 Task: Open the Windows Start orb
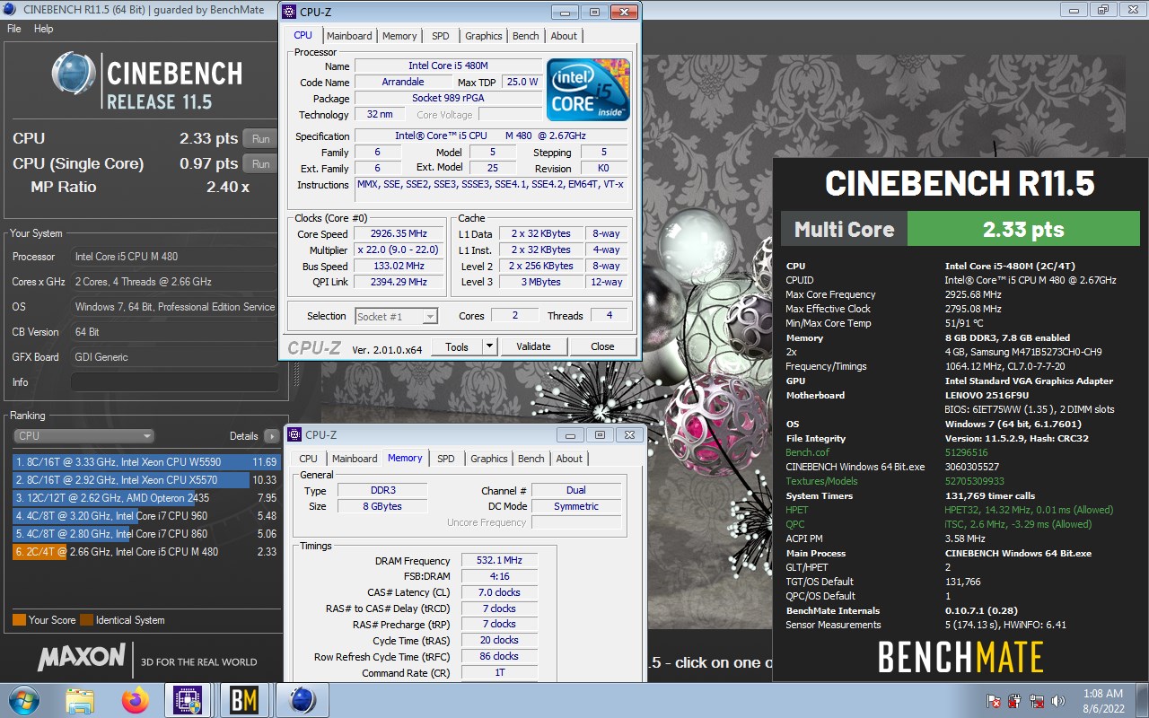click(x=22, y=700)
